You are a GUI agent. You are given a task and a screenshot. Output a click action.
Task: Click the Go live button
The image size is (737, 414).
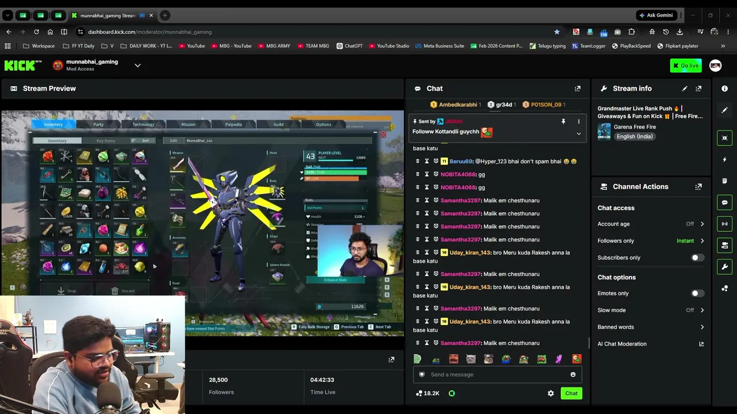point(686,66)
